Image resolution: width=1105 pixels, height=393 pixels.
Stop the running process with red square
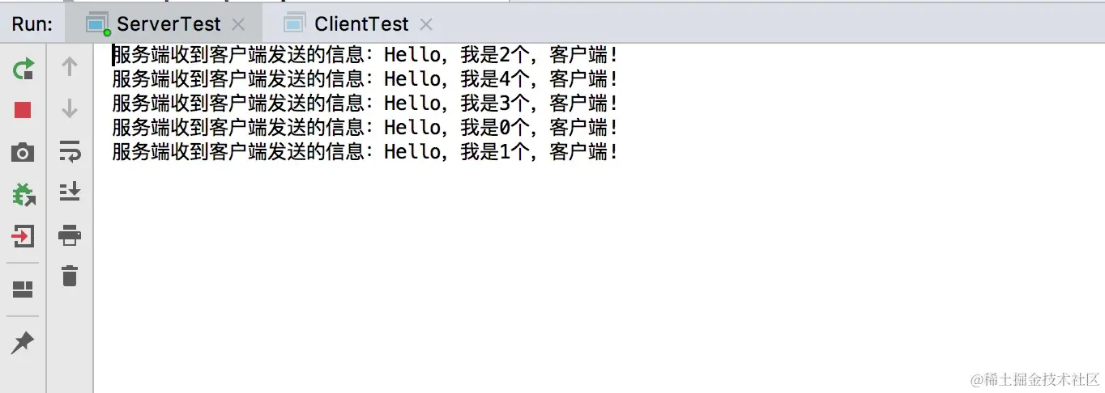click(23, 110)
